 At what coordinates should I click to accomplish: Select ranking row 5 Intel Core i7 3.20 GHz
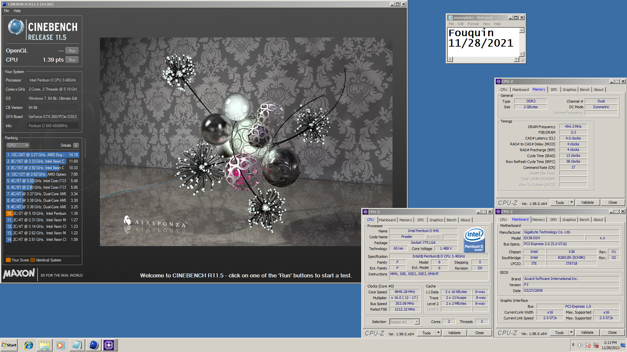pyautogui.click(x=42, y=181)
